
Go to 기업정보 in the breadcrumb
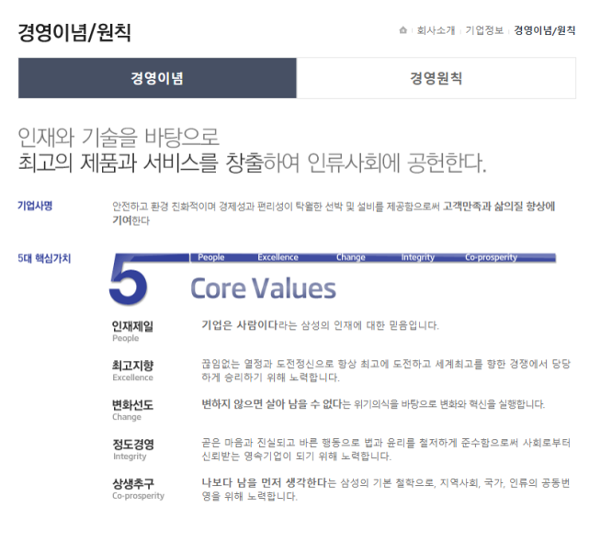[484, 30]
